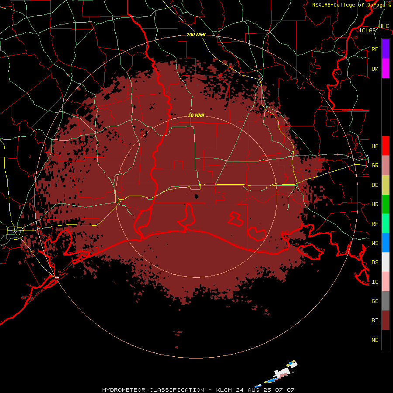Click the BD legend label
393x393 pixels.
pyautogui.click(x=375, y=185)
